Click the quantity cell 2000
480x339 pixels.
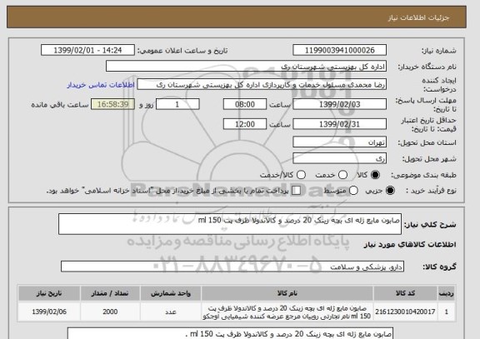tap(110, 312)
